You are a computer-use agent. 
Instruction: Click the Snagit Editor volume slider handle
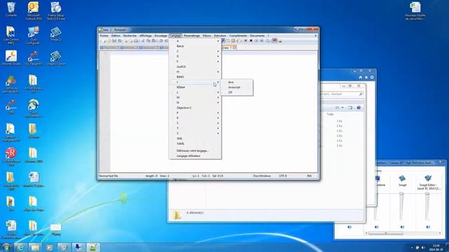(427, 194)
